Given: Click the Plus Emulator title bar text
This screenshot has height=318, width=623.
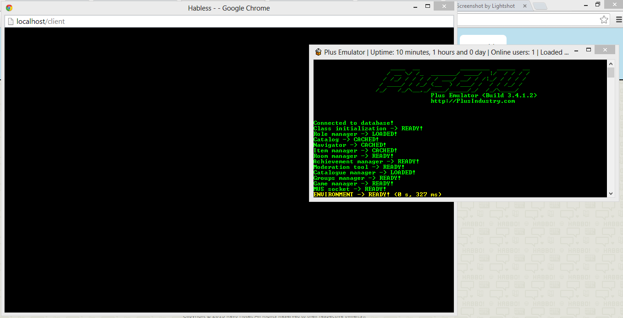Looking at the screenshot, I should pyautogui.click(x=447, y=52).
